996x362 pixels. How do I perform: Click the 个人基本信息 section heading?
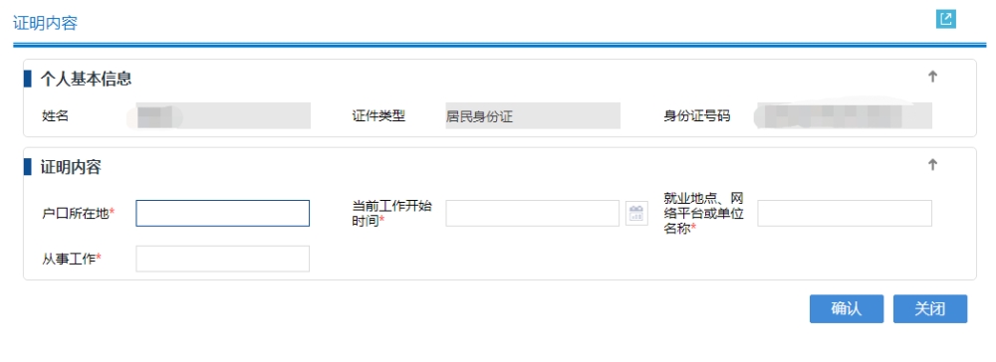tap(87, 79)
